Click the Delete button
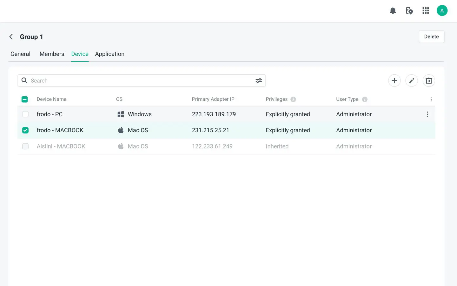 pos(431,37)
